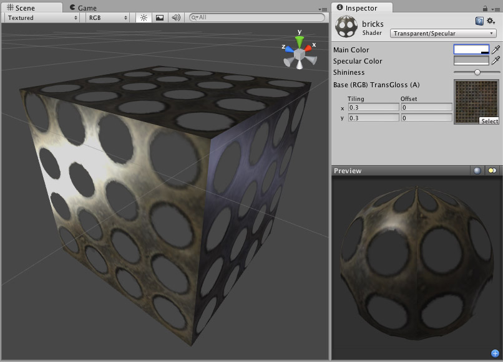Toggle scene lighting with the sun icon
This screenshot has width=503, height=362.
point(143,17)
